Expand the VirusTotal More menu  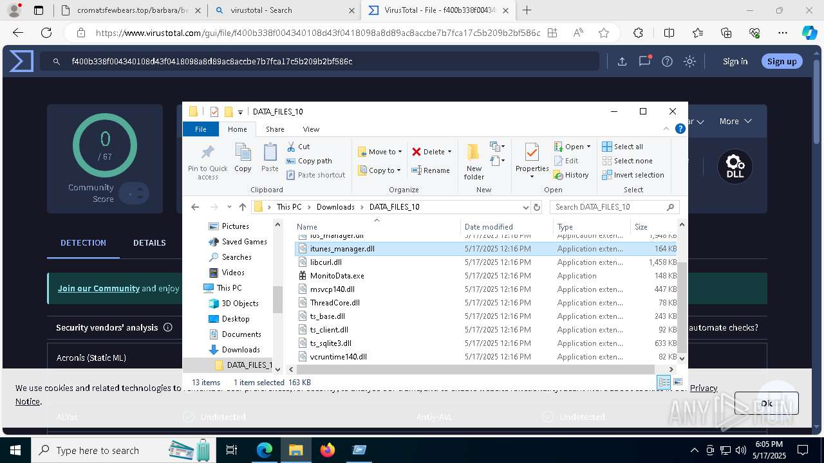click(x=735, y=121)
